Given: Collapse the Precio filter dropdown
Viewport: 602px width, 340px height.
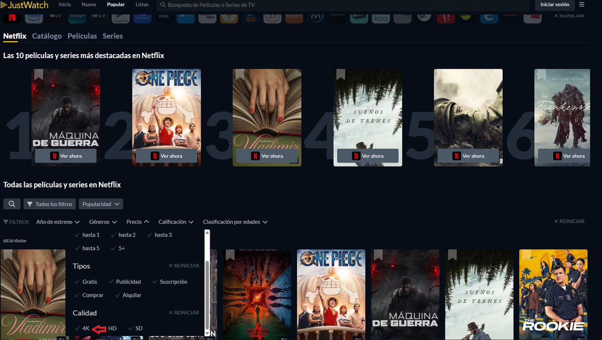Looking at the screenshot, I should (137, 222).
